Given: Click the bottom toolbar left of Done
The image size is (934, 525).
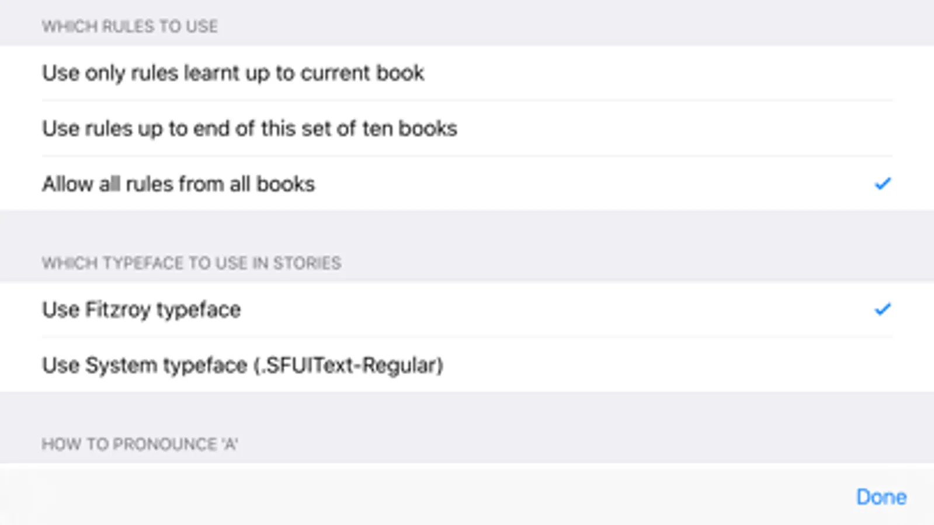Looking at the screenshot, I should (409, 497).
